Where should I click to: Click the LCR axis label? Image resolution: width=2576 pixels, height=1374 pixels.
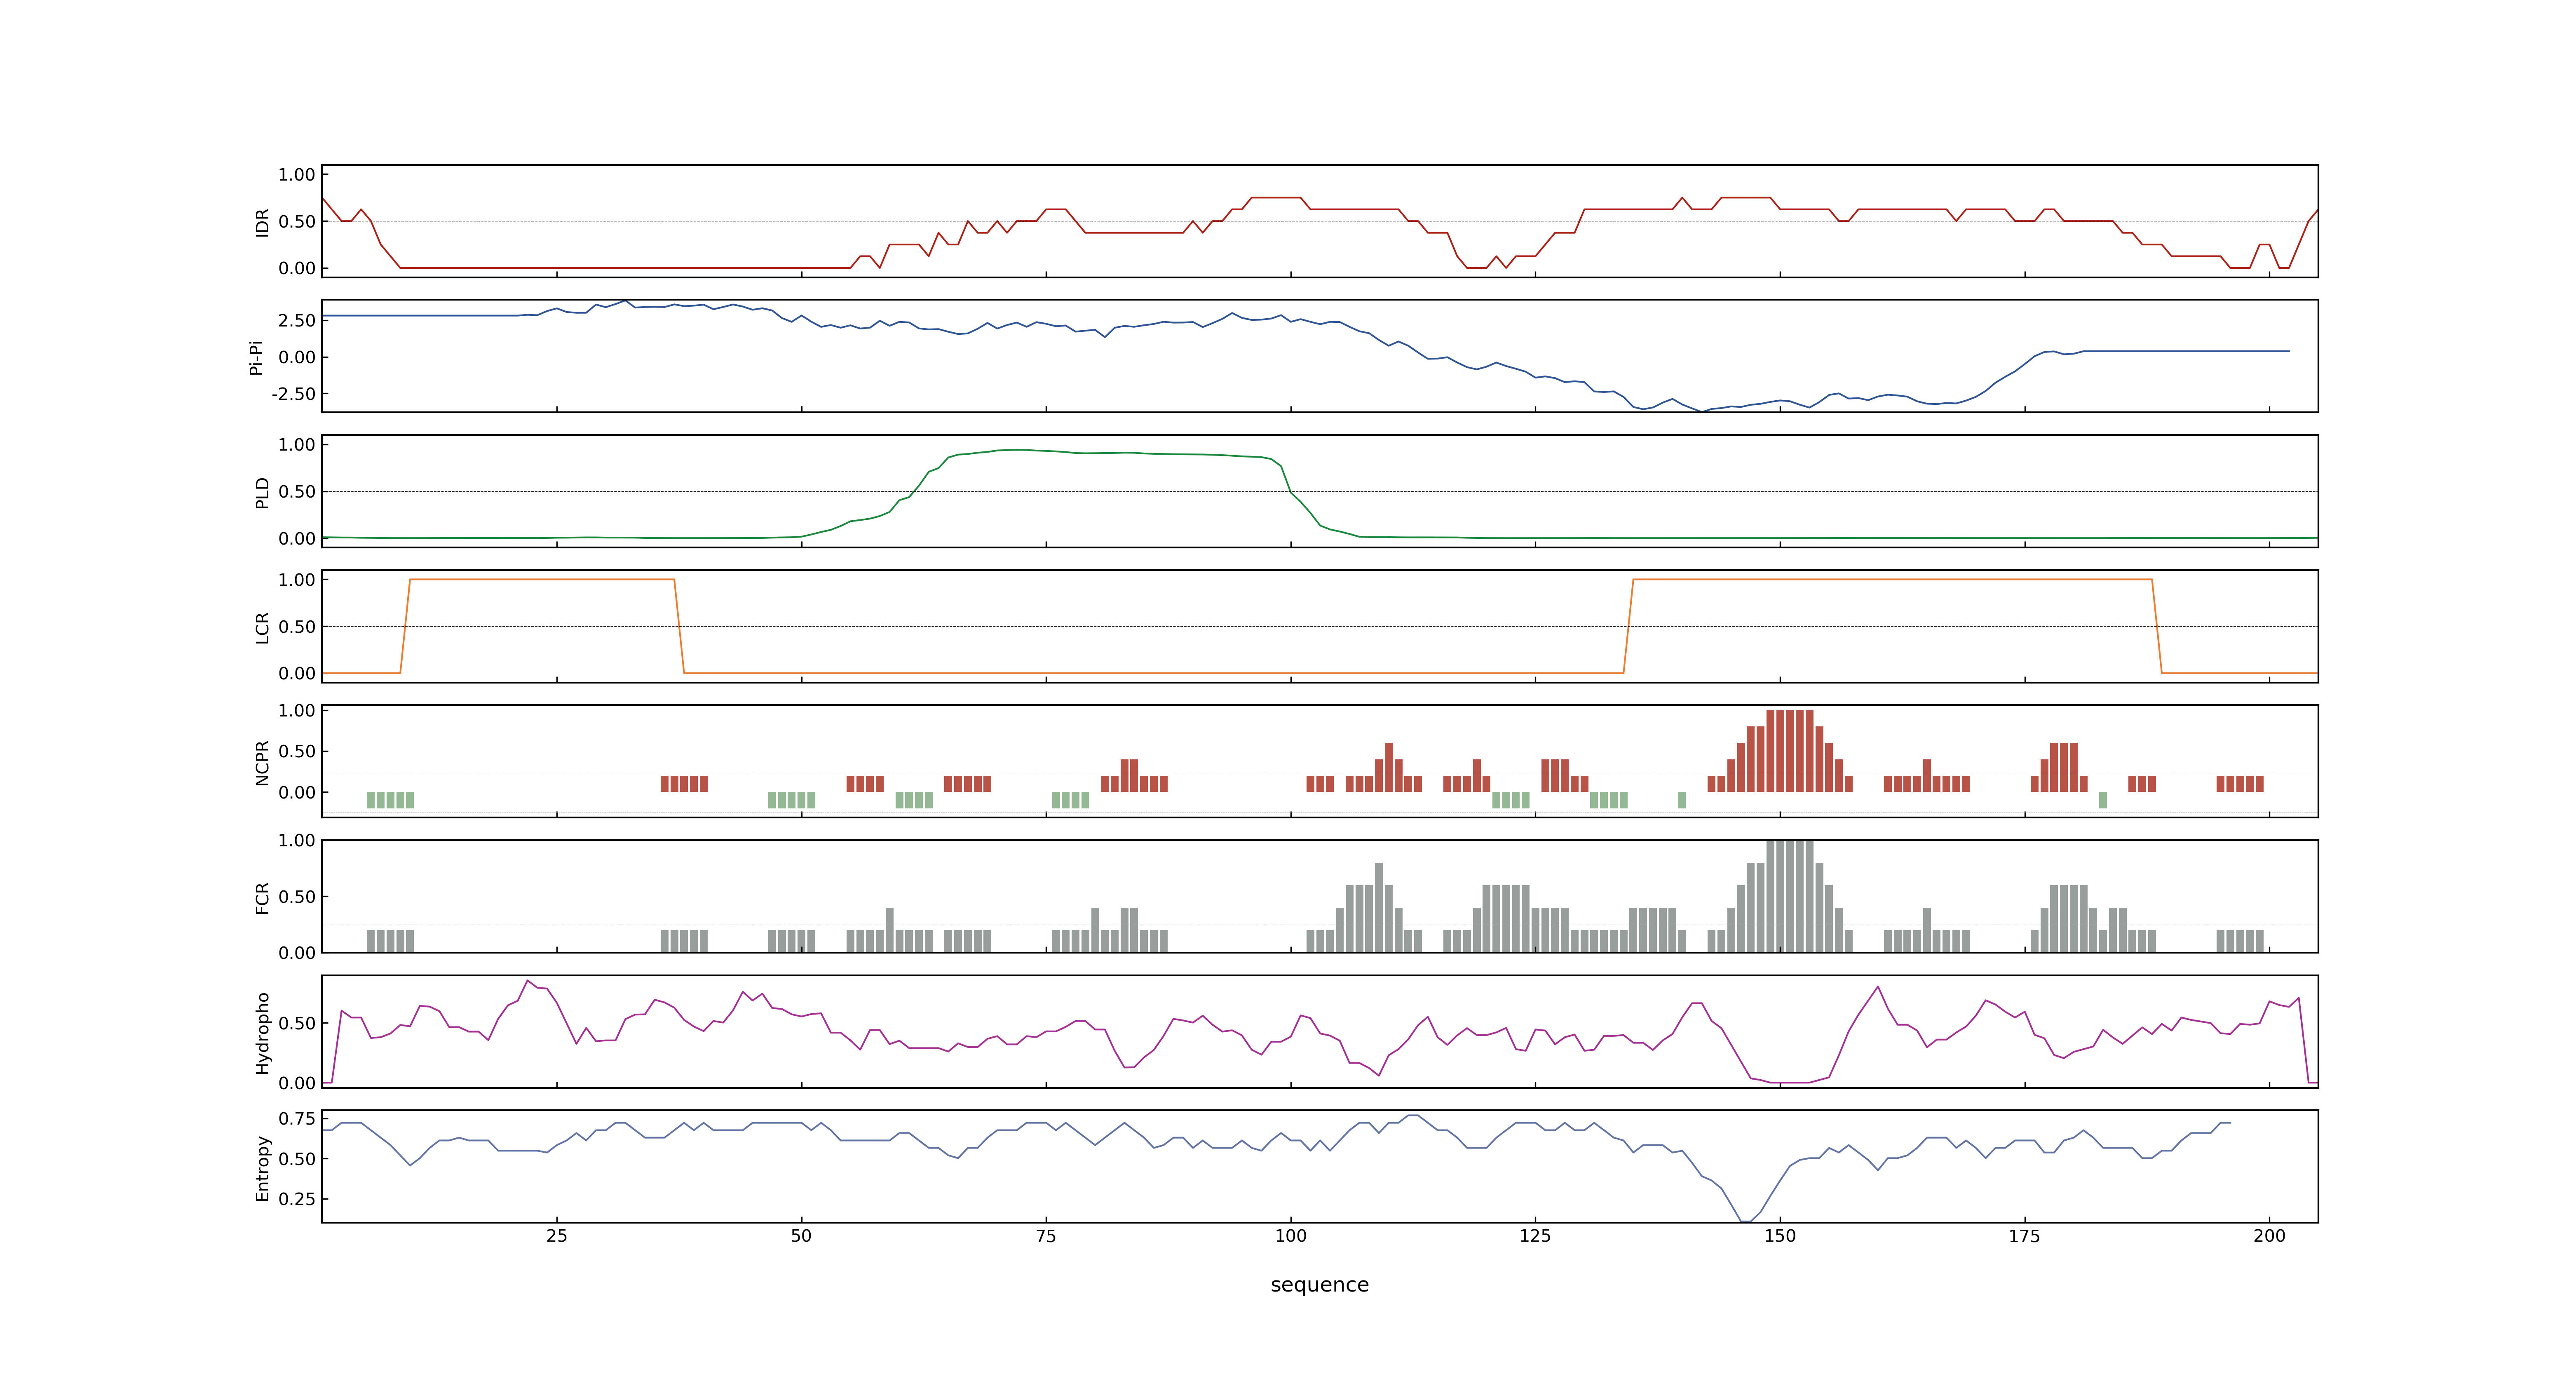(x=262, y=627)
